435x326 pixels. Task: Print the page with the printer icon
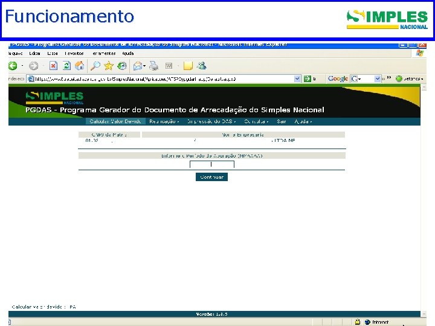tap(153, 66)
